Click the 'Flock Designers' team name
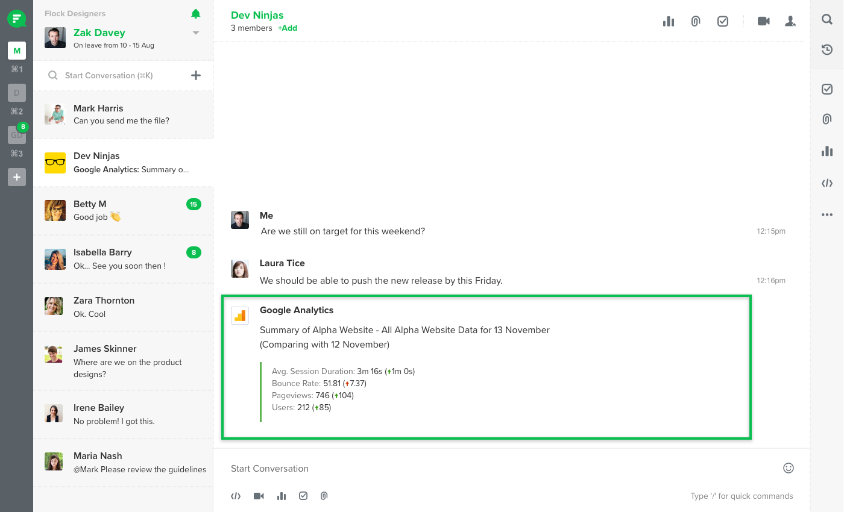Image resolution: width=844 pixels, height=512 pixels. 75,13
